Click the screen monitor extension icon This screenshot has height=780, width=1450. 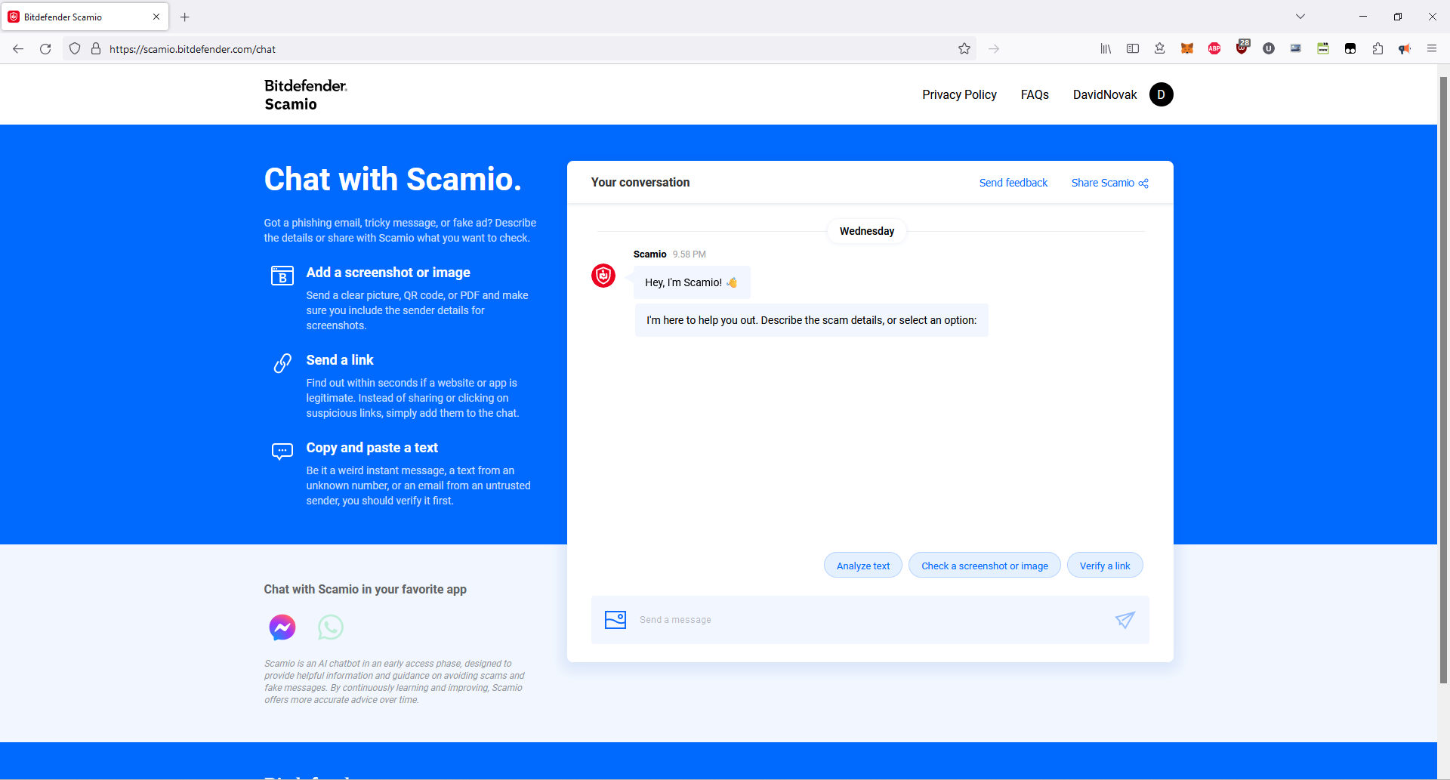point(1296,49)
